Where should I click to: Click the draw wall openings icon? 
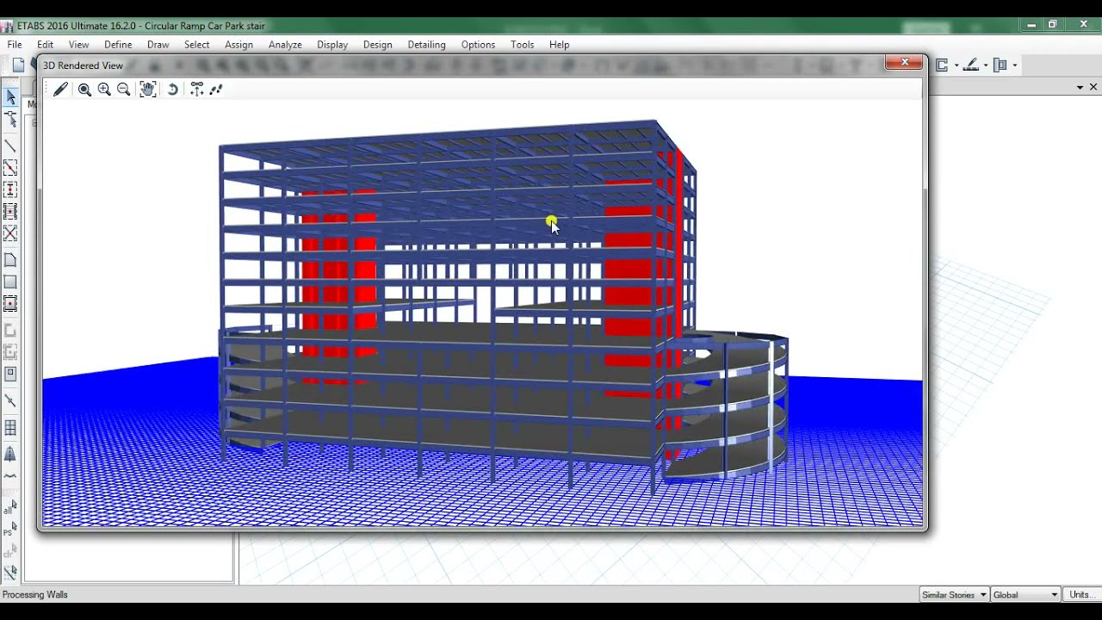(10, 374)
